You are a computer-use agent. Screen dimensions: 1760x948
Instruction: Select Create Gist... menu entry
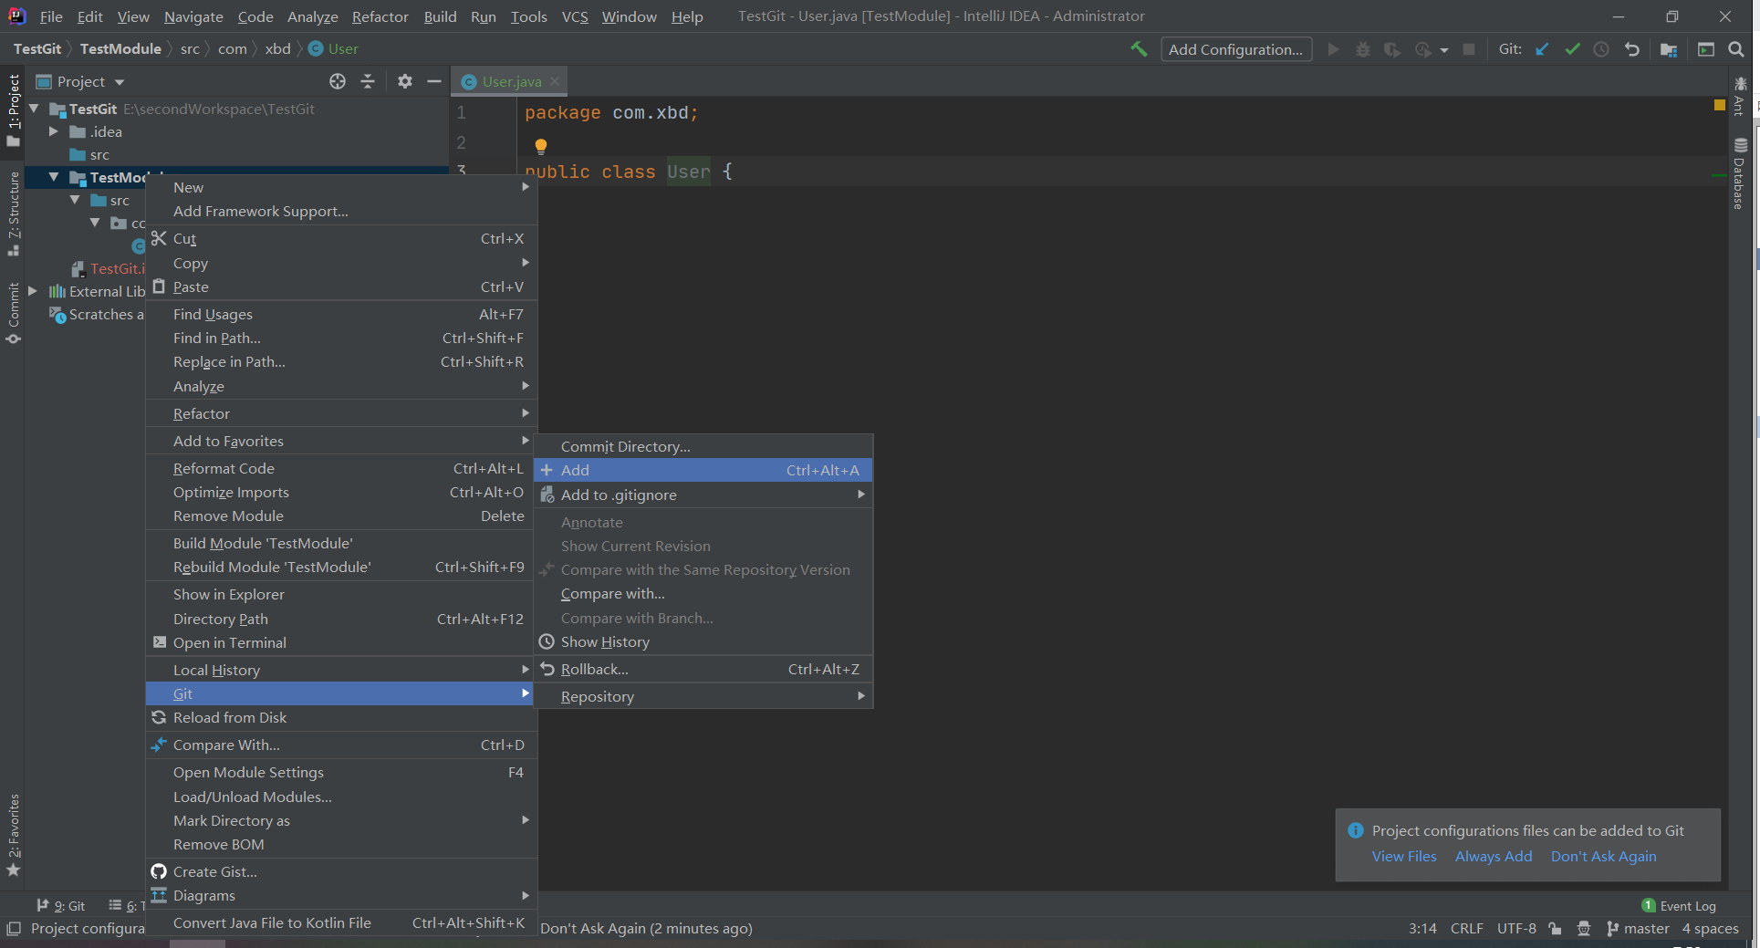(x=340, y=871)
